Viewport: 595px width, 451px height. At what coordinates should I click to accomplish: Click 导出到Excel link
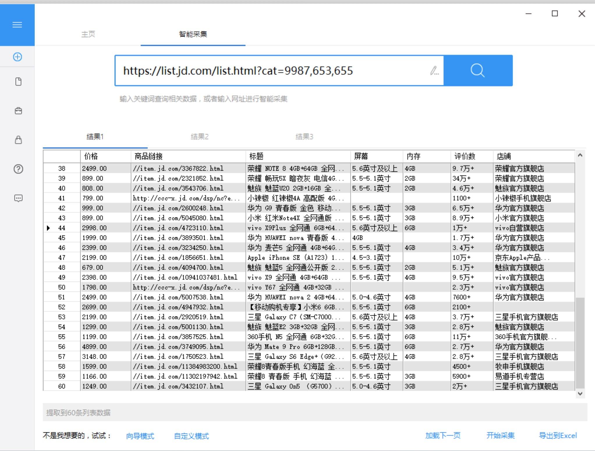pos(557,436)
